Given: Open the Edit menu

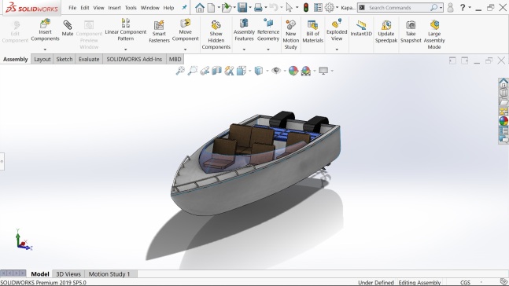Looking at the screenshot, I should point(85,7).
